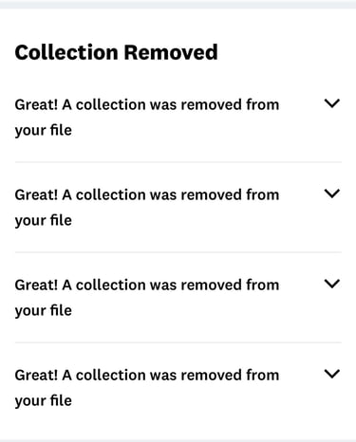Screen dimensions: 356x442
Task: Click the Collection Removed heading
Action: coord(116,52)
